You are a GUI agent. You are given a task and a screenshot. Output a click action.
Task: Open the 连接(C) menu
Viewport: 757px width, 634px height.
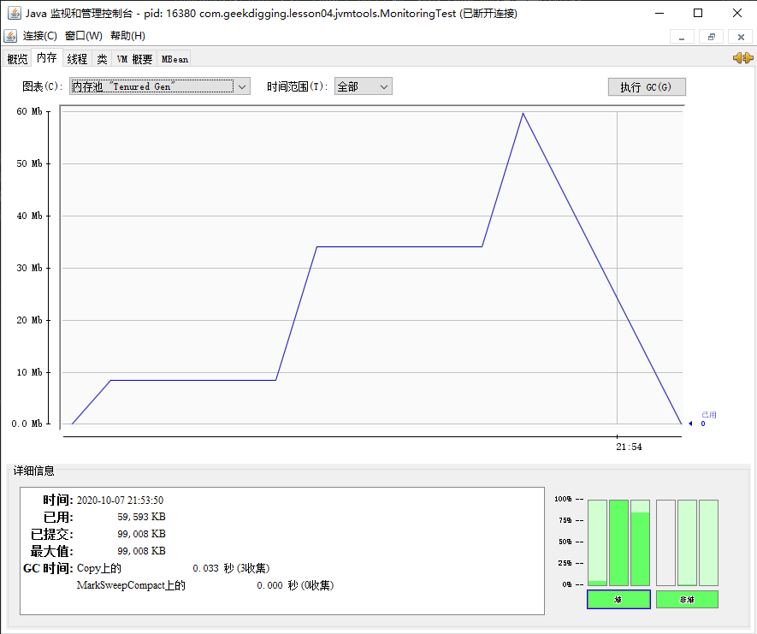click(39, 36)
